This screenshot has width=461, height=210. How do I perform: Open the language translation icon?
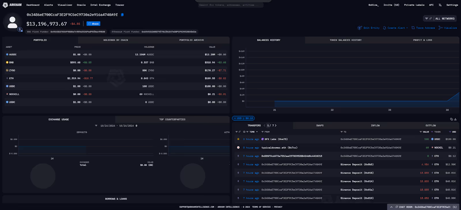click(440, 5)
